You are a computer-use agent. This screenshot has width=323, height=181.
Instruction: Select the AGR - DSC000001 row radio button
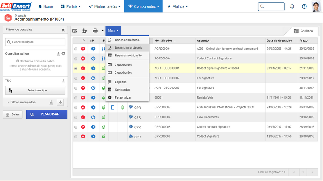pos(76,68)
